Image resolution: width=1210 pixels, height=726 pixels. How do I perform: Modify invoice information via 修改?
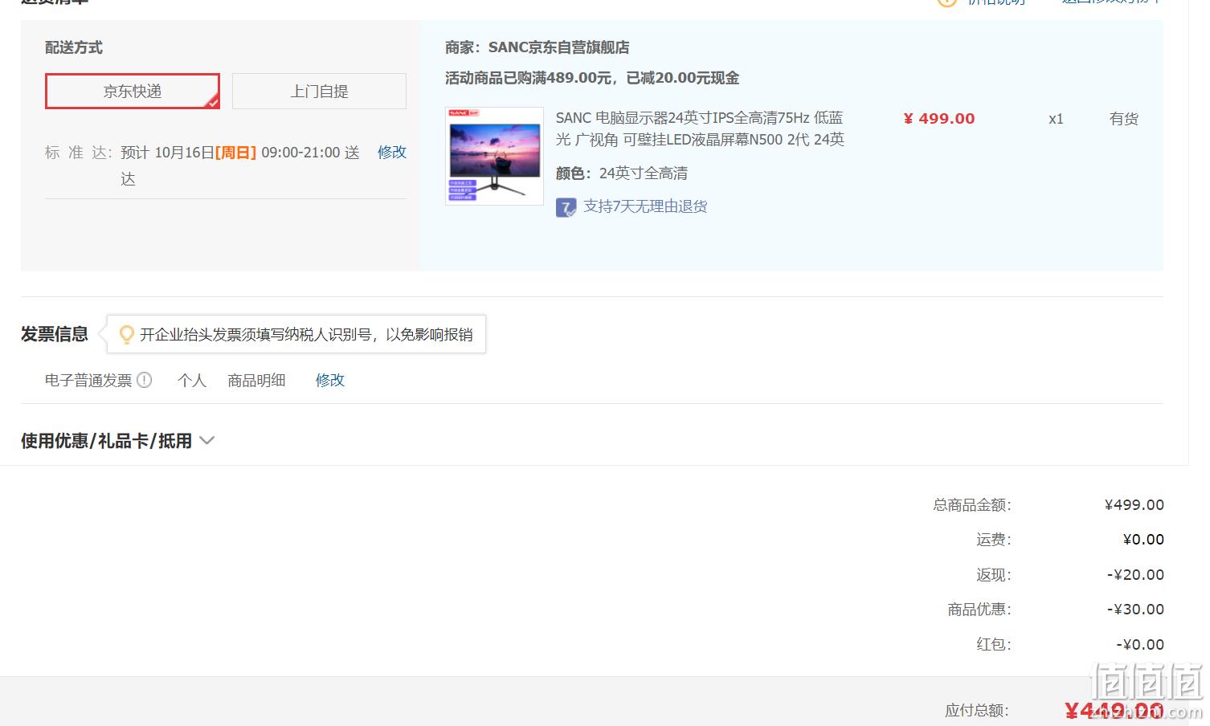(329, 380)
